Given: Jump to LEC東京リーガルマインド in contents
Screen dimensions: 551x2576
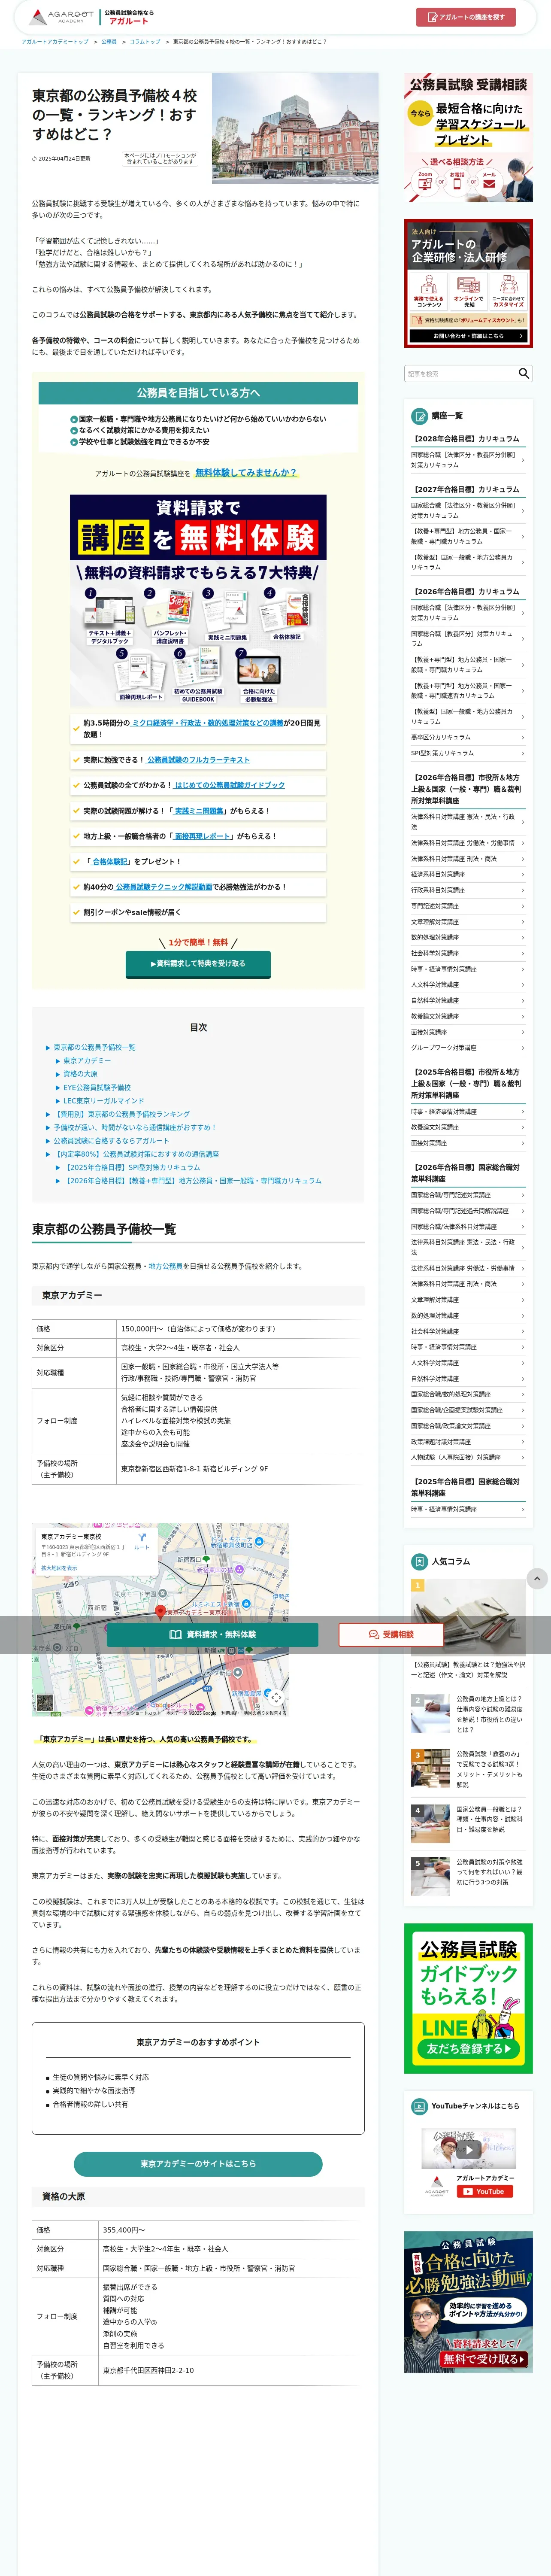Looking at the screenshot, I should pos(104,1100).
